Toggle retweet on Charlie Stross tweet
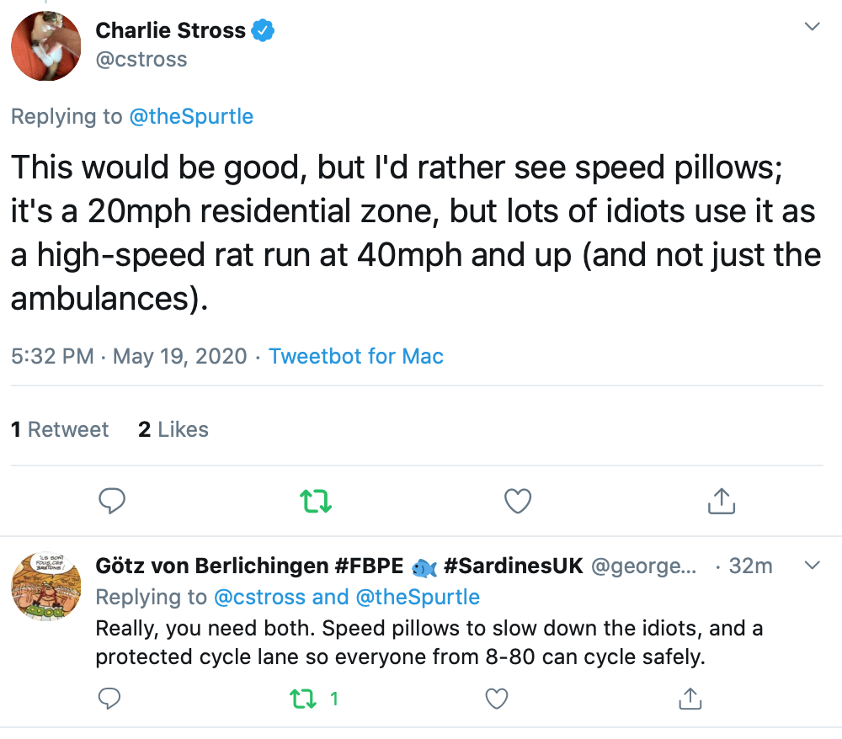This screenshot has width=842, height=739. (316, 501)
